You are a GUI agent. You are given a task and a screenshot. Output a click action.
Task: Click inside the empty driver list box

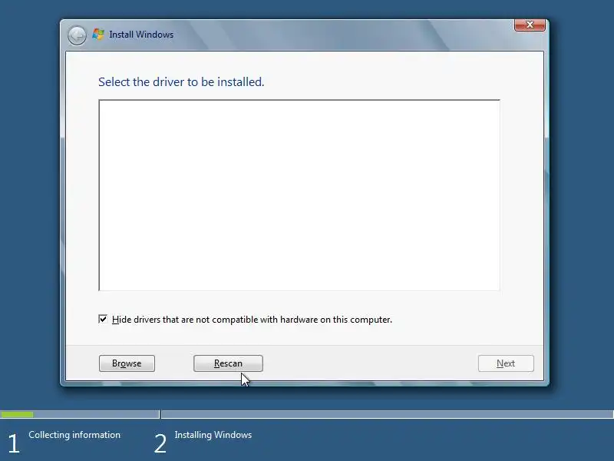click(299, 195)
